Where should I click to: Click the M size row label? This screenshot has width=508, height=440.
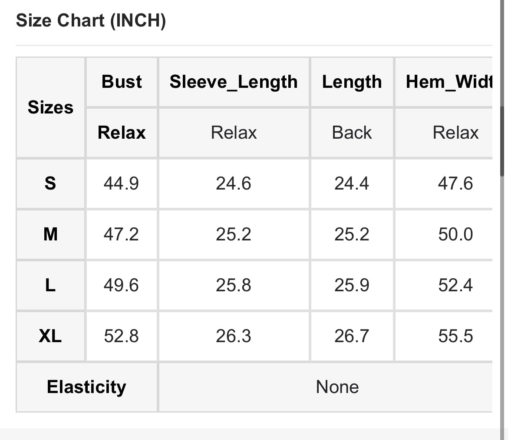[50, 234]
